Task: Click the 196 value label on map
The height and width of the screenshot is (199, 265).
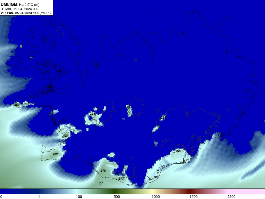Action: point(178,151)
